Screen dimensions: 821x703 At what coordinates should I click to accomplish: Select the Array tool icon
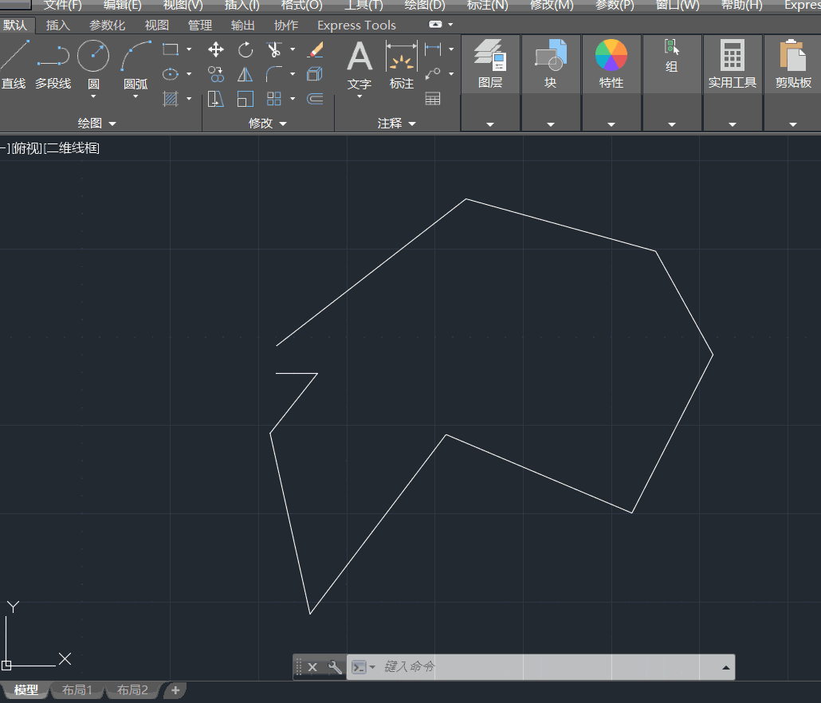coord(274,98)
